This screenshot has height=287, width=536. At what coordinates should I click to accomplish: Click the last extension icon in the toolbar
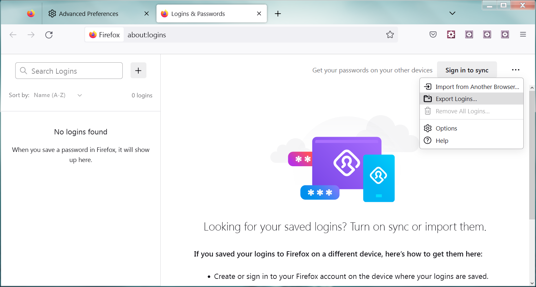point(505,35)
